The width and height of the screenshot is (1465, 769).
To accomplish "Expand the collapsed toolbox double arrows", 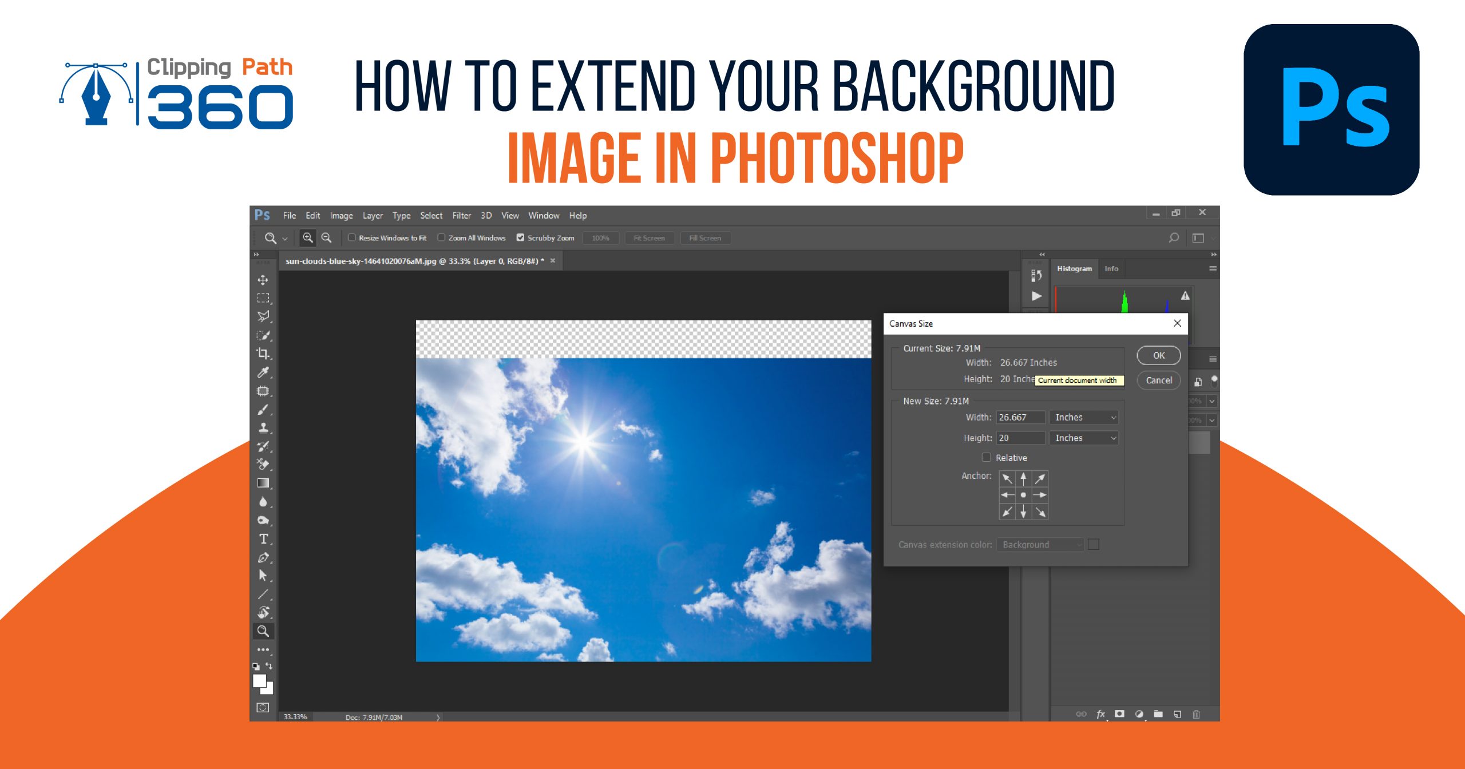I will coord(256,254).
